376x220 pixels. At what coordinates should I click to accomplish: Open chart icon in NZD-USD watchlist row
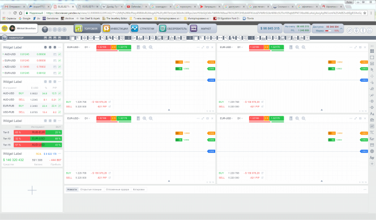pyautogui.click(x=60, y=67)
